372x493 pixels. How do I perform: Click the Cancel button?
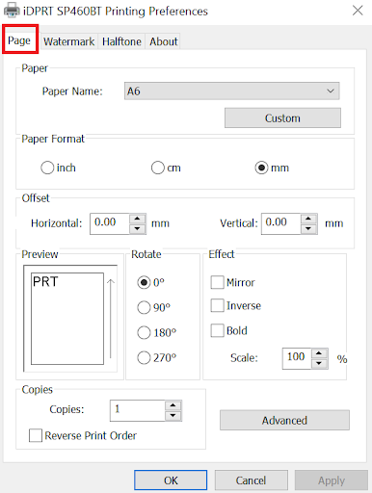[252, 480]
